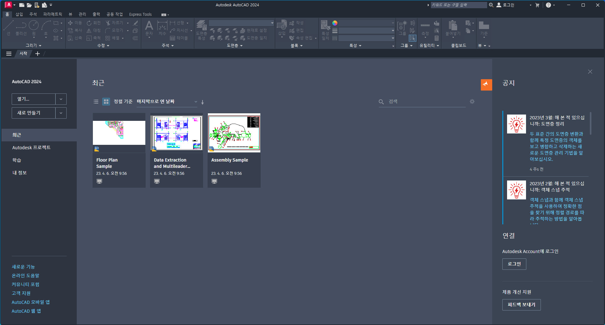Screen dimensions: 605x325
Task: Open Learning (학습) in sidebar
Action: click(17, 160)
